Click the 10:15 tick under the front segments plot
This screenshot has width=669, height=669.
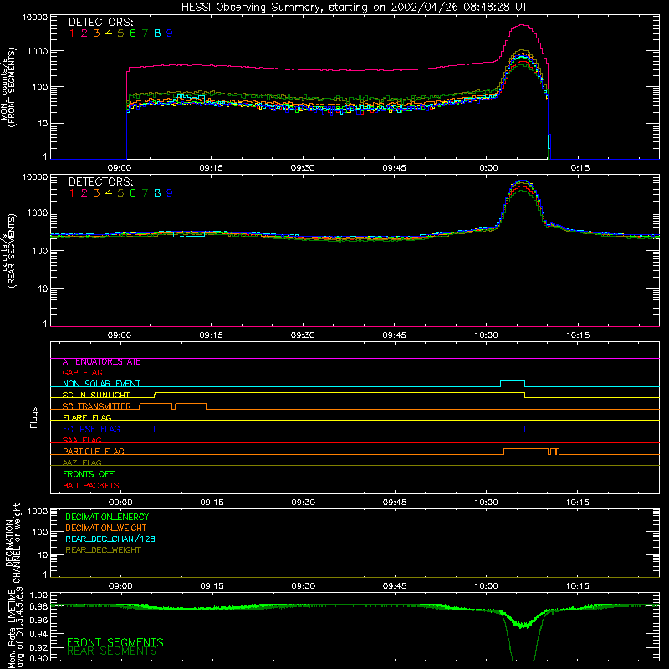[578, 168]
